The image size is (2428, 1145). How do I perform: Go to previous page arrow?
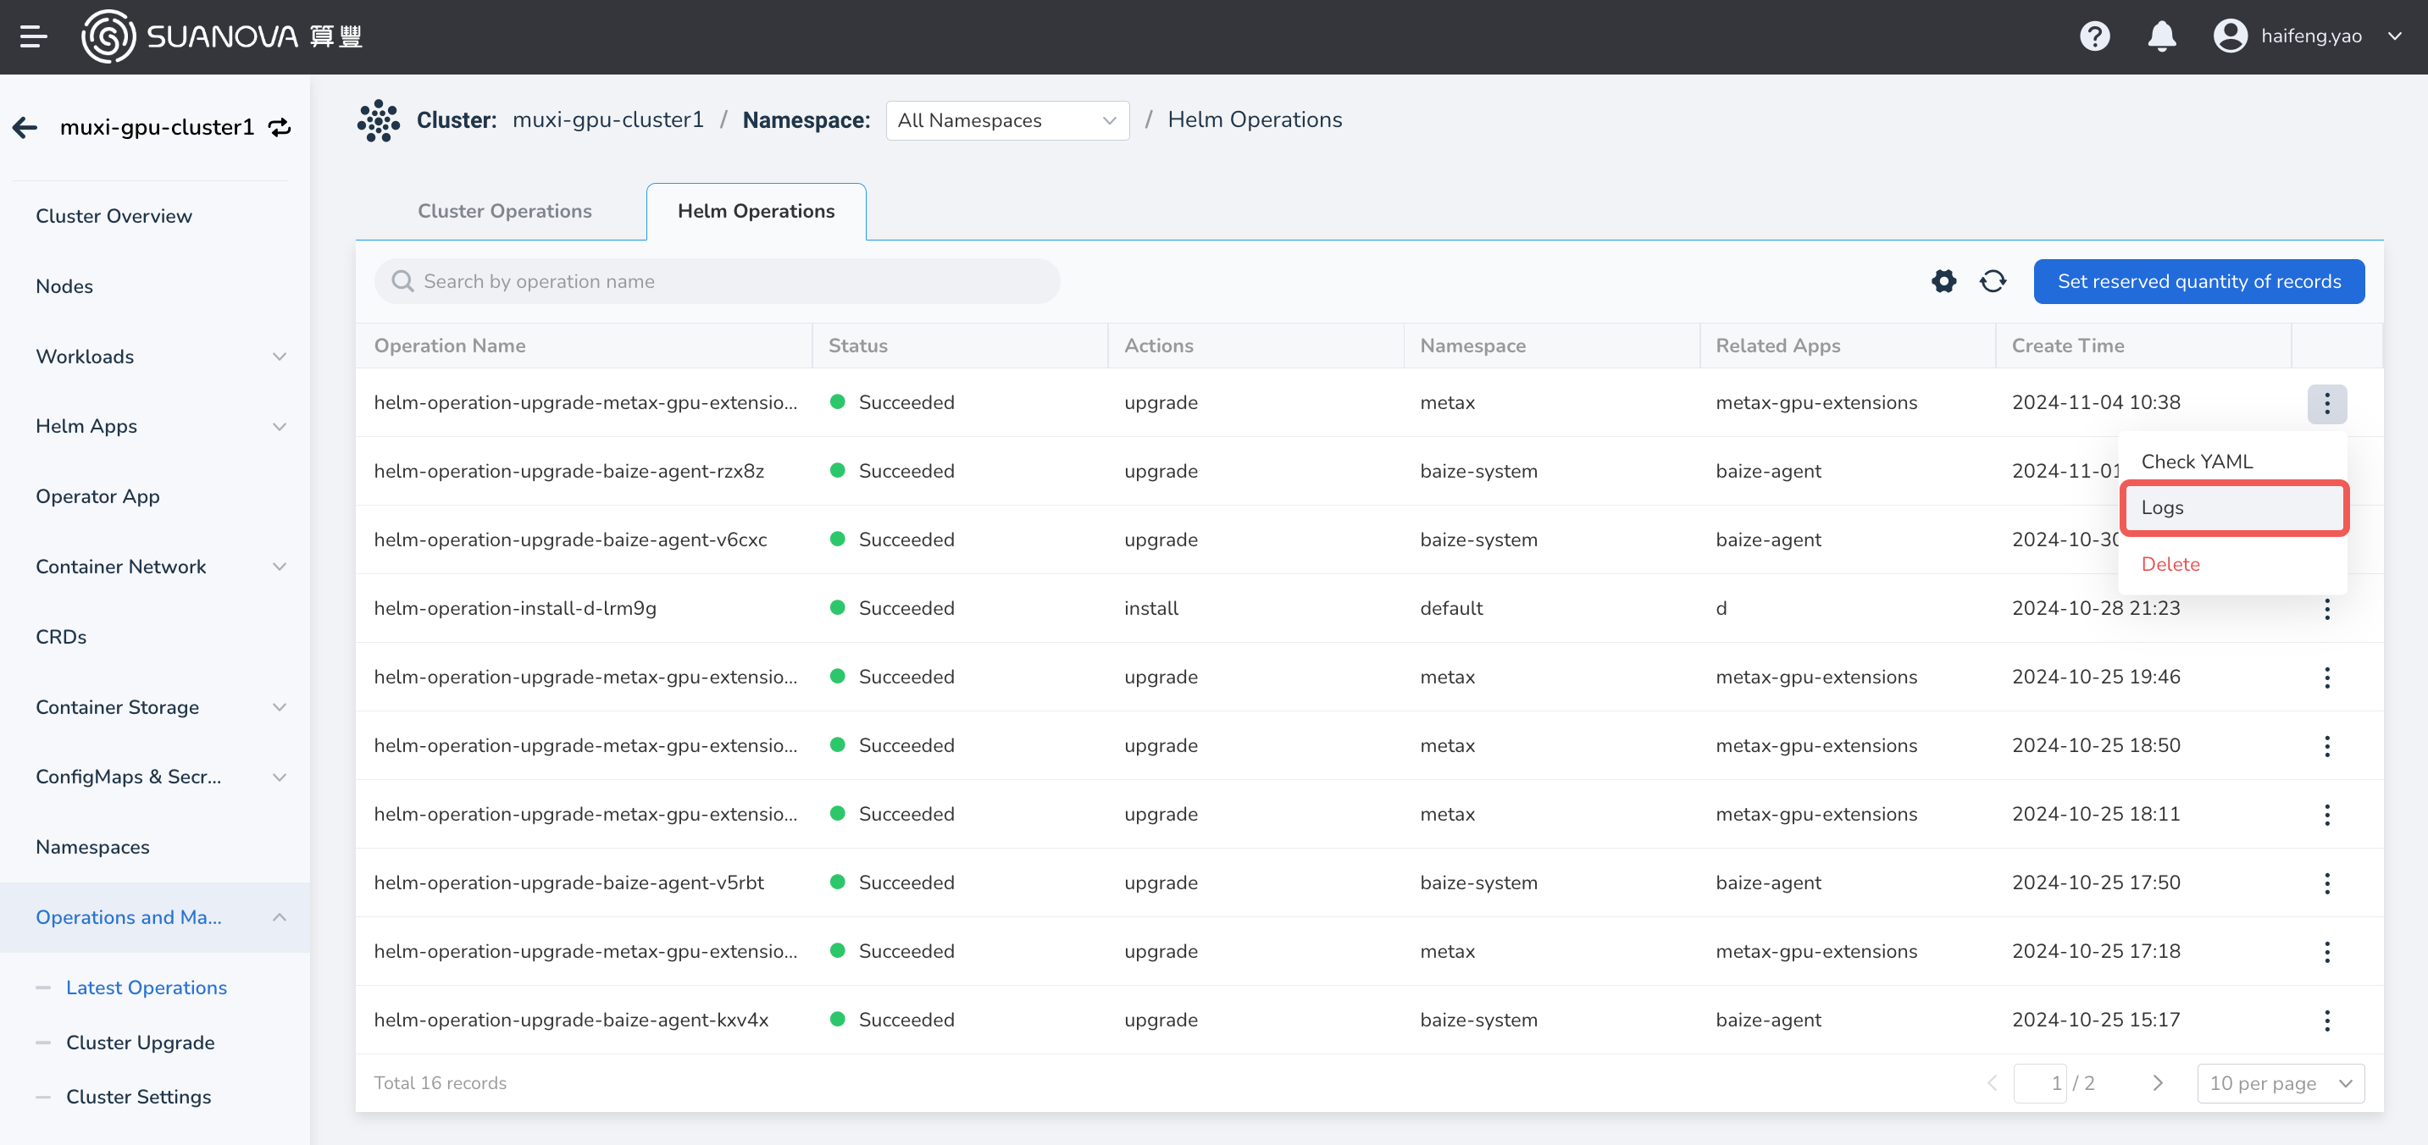(1992, 1083)
